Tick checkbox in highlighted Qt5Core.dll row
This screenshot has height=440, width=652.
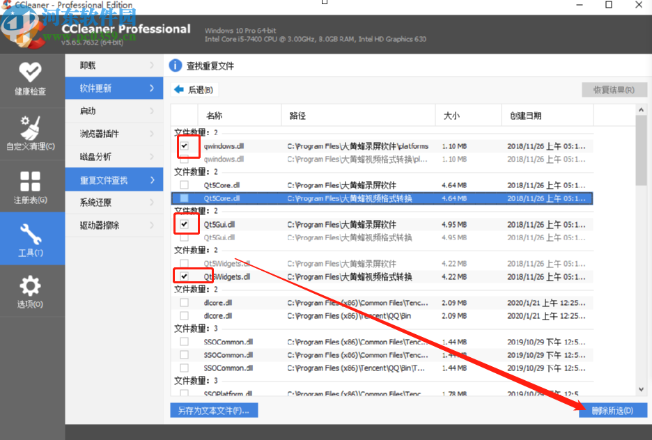(184, 198)
